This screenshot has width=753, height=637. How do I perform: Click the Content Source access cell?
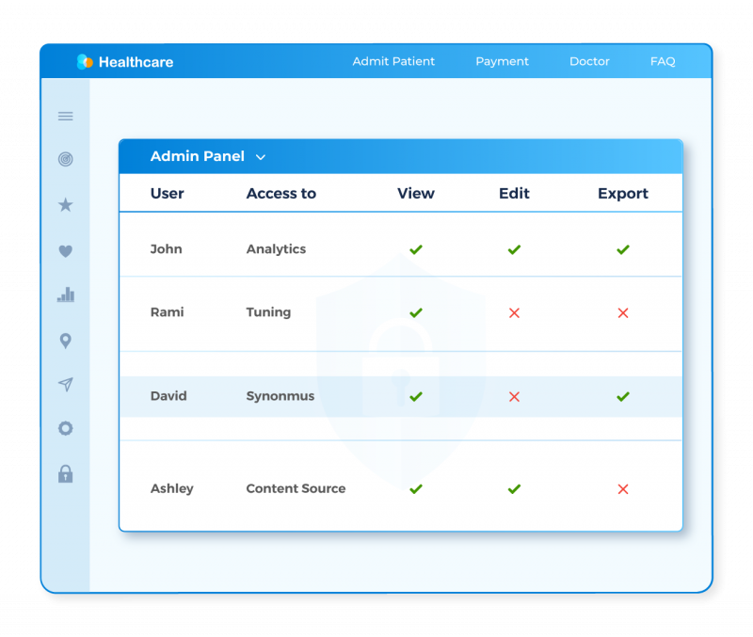pos(296,488)
